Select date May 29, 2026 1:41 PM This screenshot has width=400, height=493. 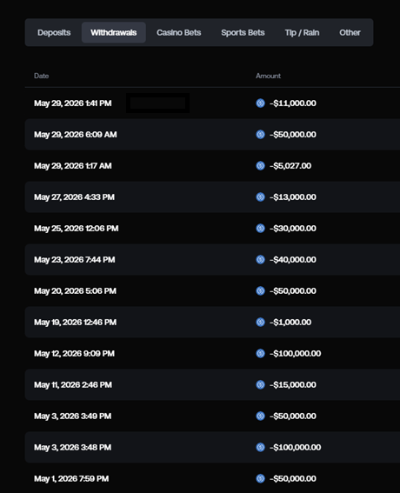click(73, 103)
